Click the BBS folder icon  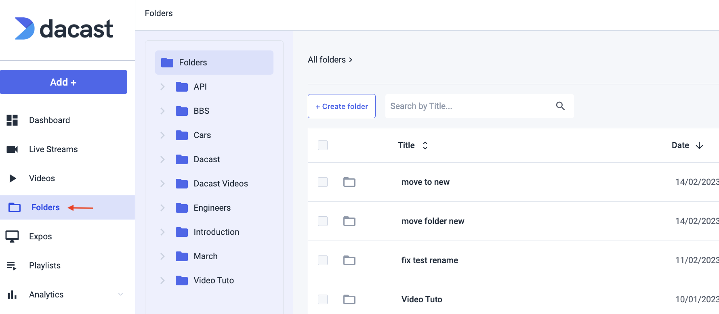coord(182,111)
